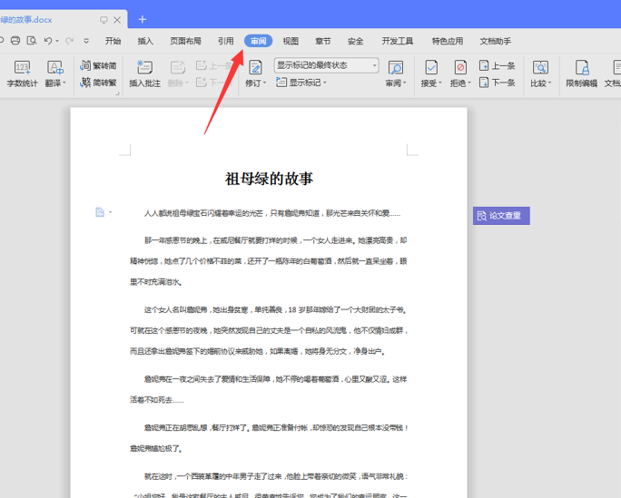Click the print icon in quick toolbar
The width and height of the screenshot is (621, 498).
point(15,40)
